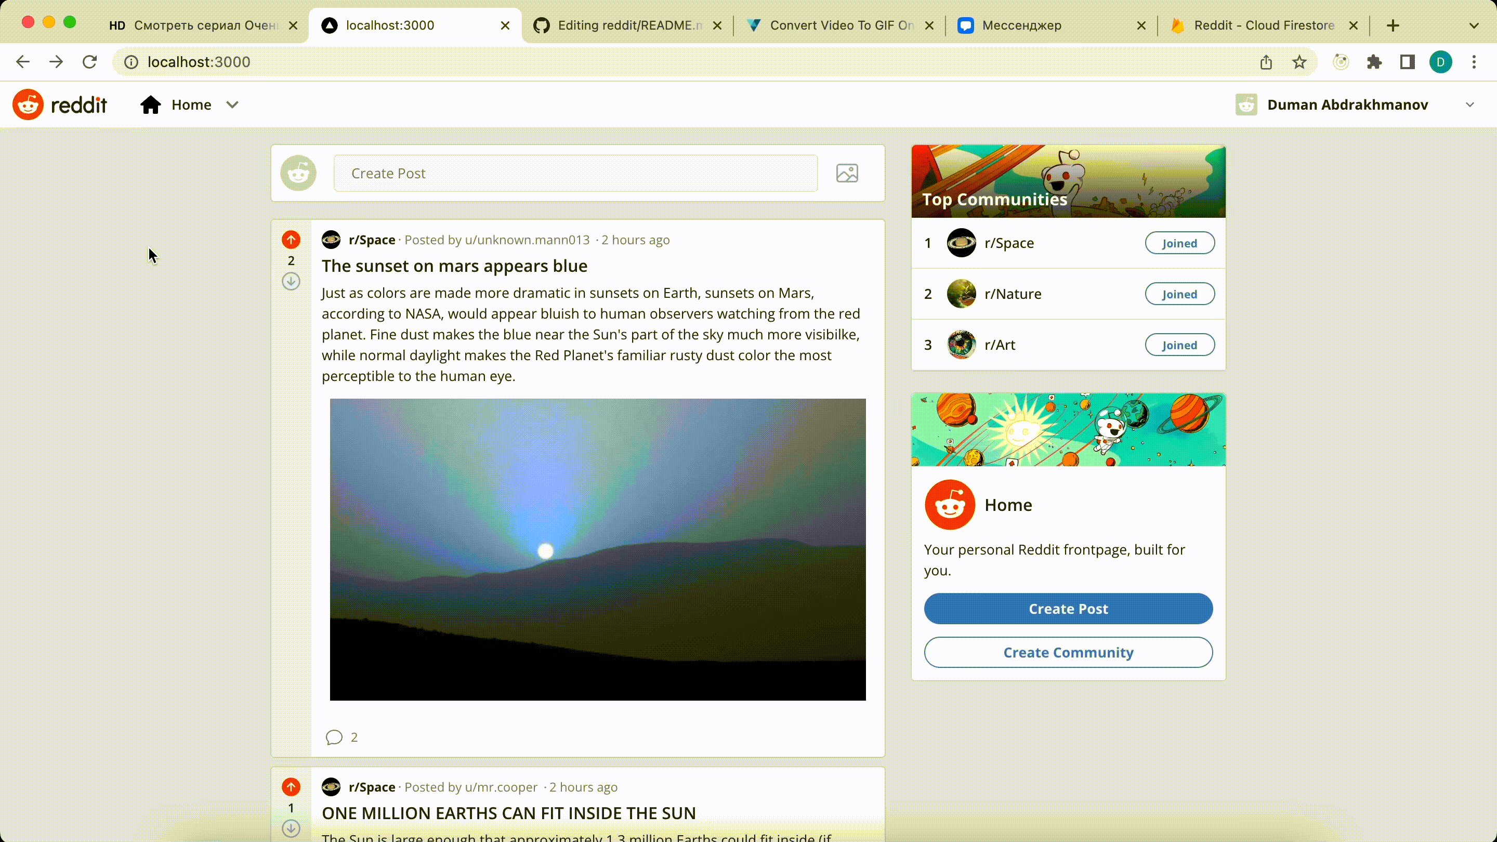Open the Chrome three-dot menu
1497x842 pixels.
pyautogui.click(x=1474, y=62)
